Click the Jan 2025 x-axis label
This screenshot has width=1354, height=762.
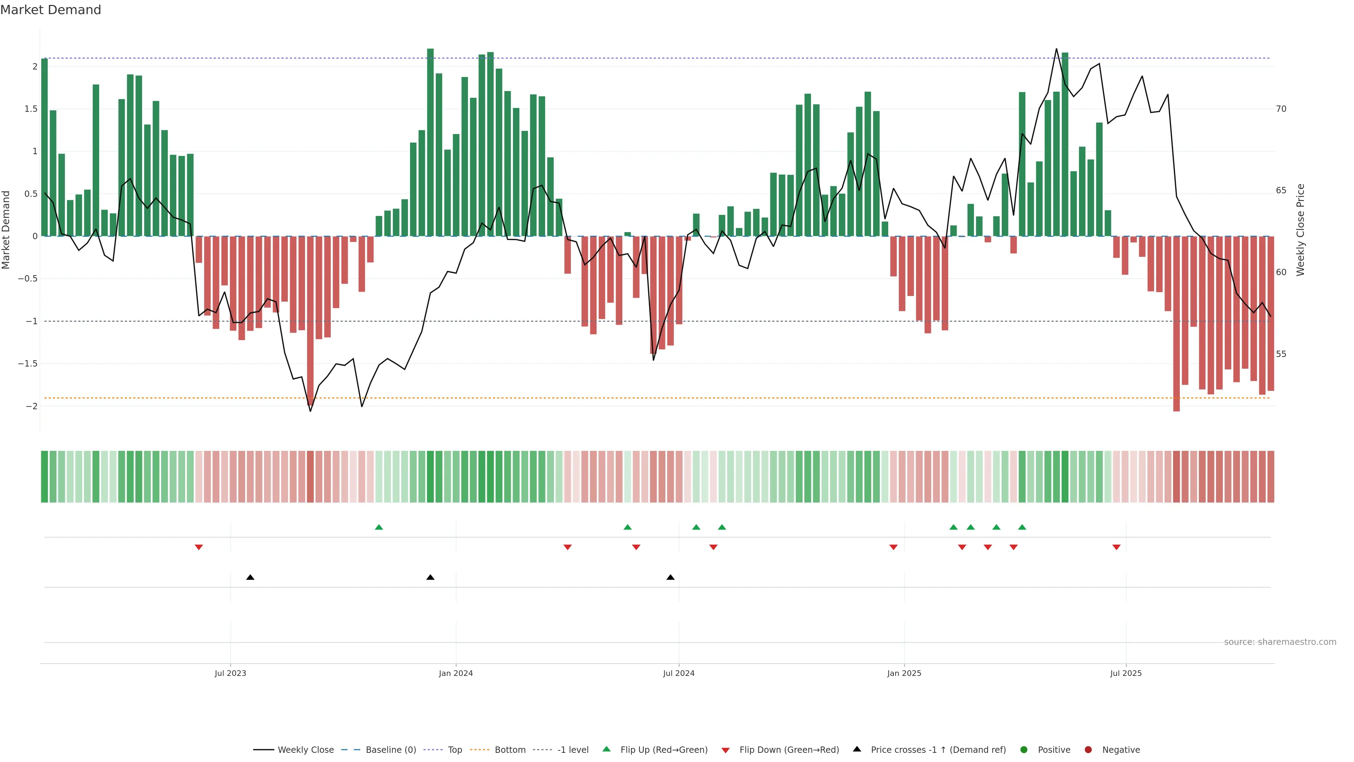[904, 673]
